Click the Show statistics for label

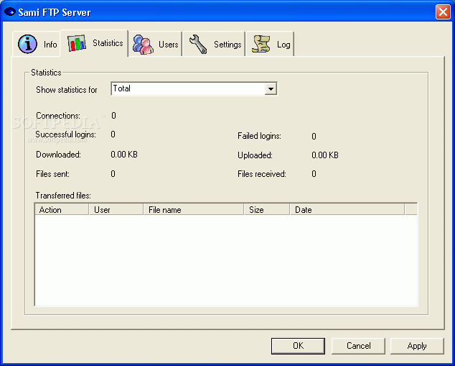coord(67,90)
